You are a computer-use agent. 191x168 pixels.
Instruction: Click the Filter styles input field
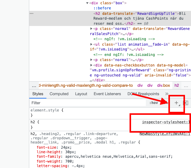[87, 103]
